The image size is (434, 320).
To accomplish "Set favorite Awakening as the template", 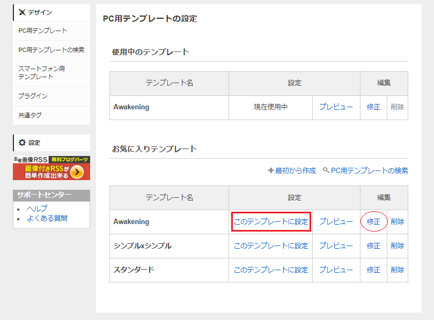I will pyautogui.click(x=271, y=222).
